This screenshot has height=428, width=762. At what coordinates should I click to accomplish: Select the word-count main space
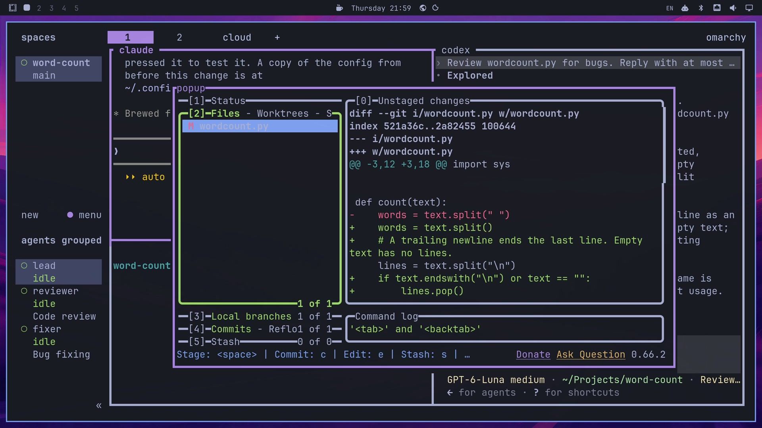coord(59,69)
